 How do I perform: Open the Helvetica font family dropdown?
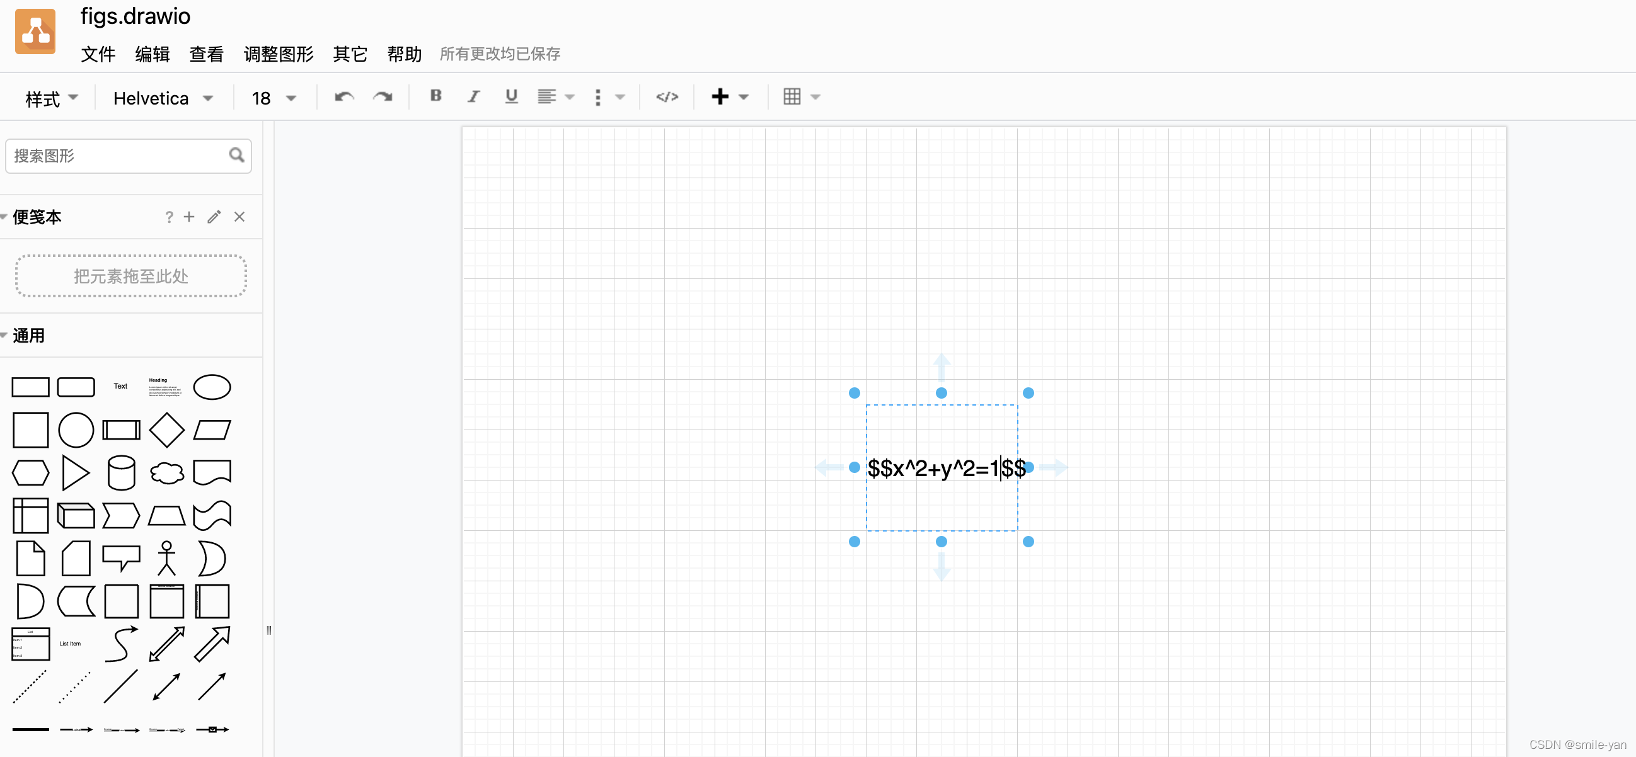click(163, 98)
